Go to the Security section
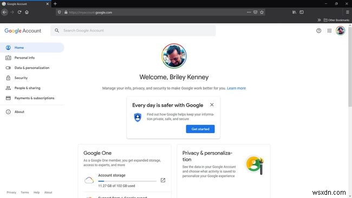Viewport: 352px width, 198px height. (32, 78)
